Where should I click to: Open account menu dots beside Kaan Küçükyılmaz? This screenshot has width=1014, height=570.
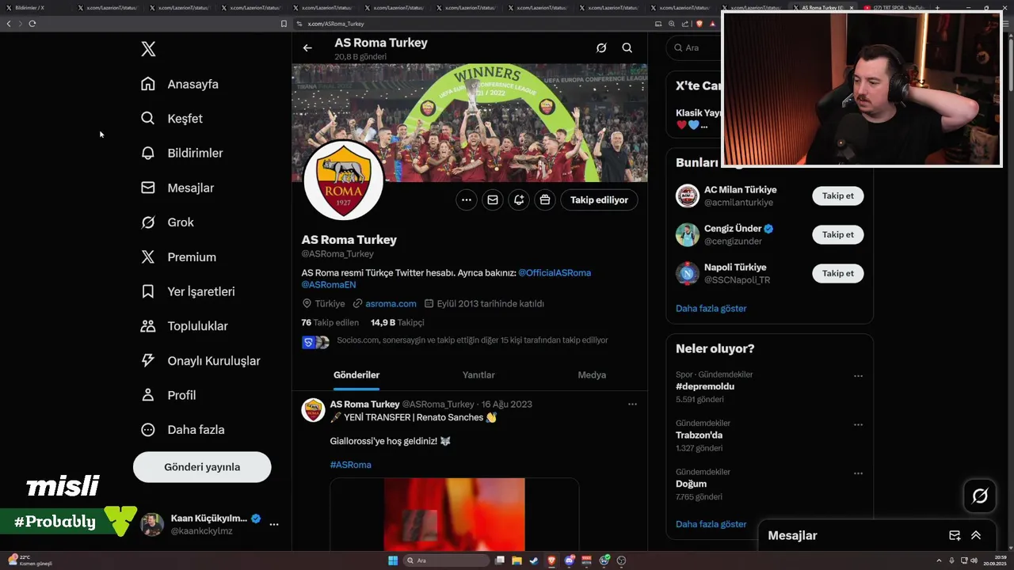pos(274,524)
